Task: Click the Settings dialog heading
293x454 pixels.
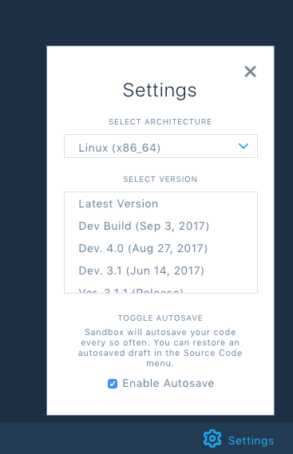Action: [160, 90]
